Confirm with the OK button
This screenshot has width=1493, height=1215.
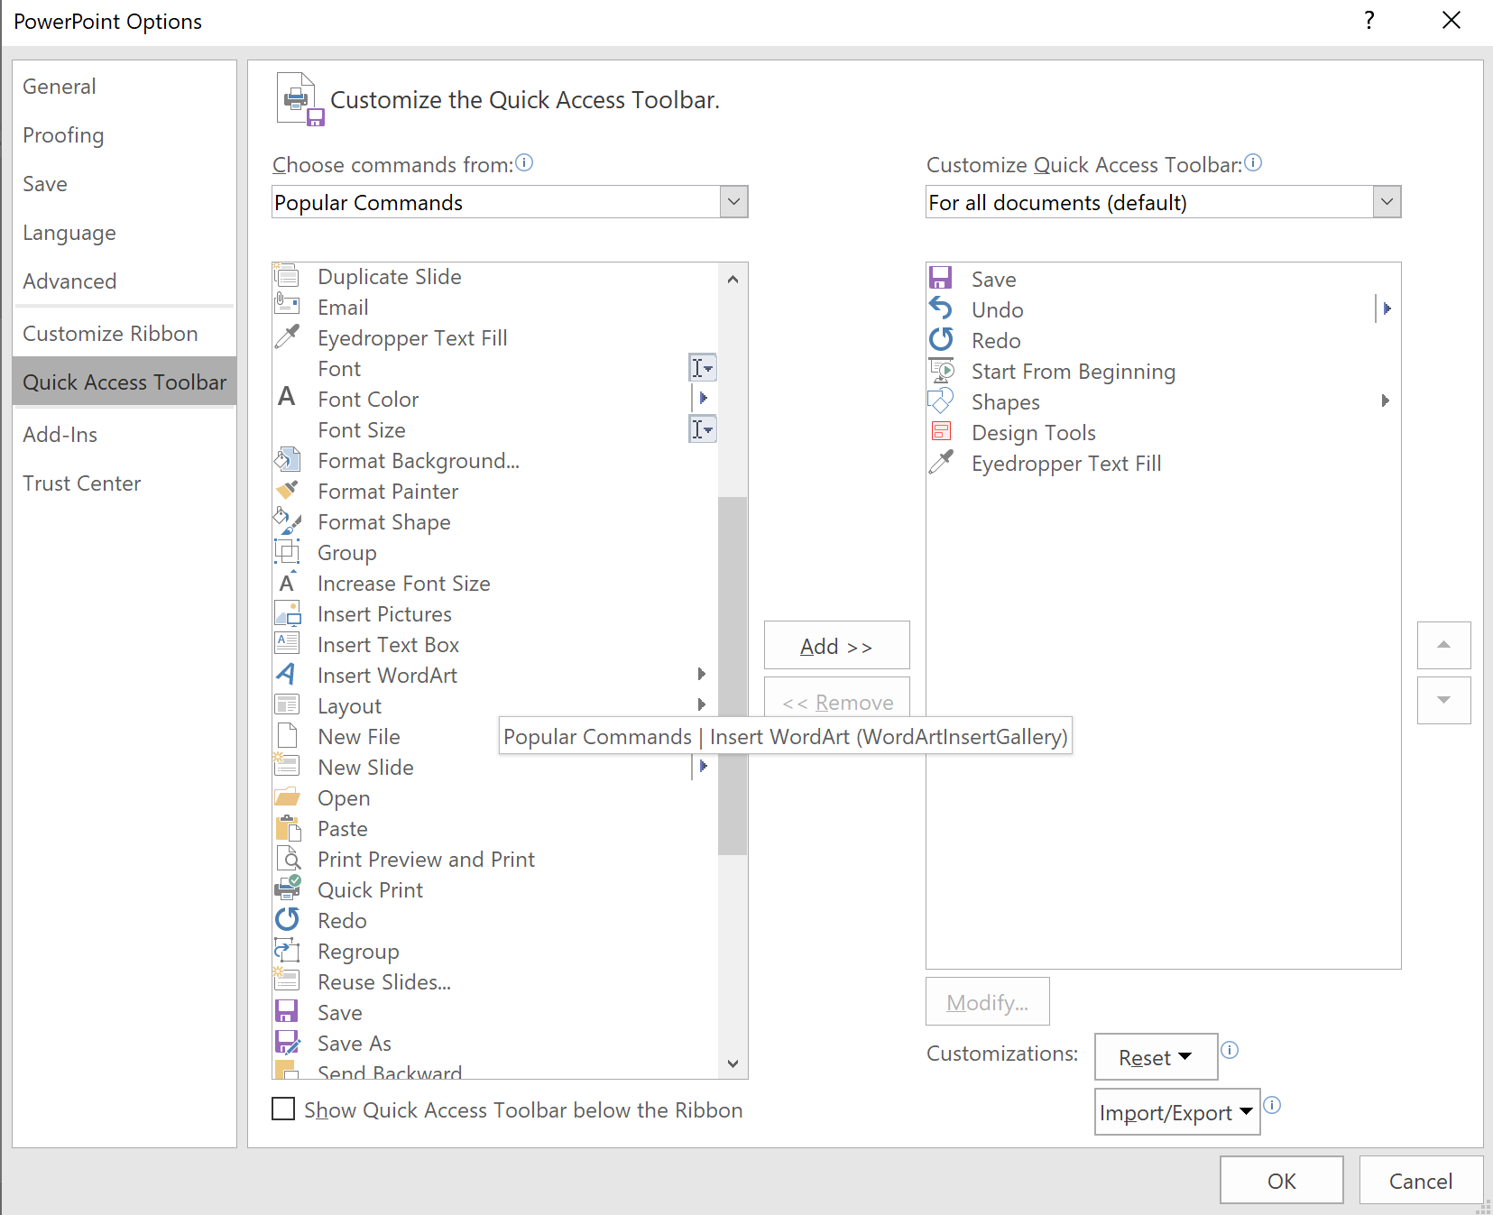click(x=1282, y=1181)
